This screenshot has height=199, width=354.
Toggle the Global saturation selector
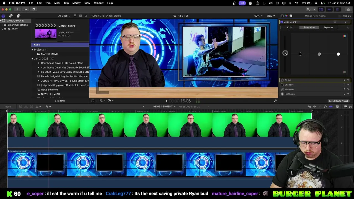point(282,80)
